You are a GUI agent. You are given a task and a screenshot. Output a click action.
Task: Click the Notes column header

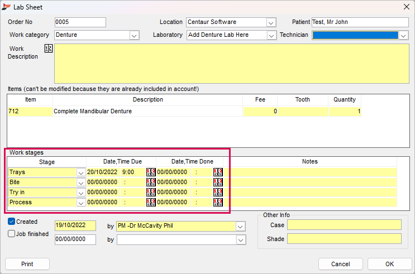(310, 162)
